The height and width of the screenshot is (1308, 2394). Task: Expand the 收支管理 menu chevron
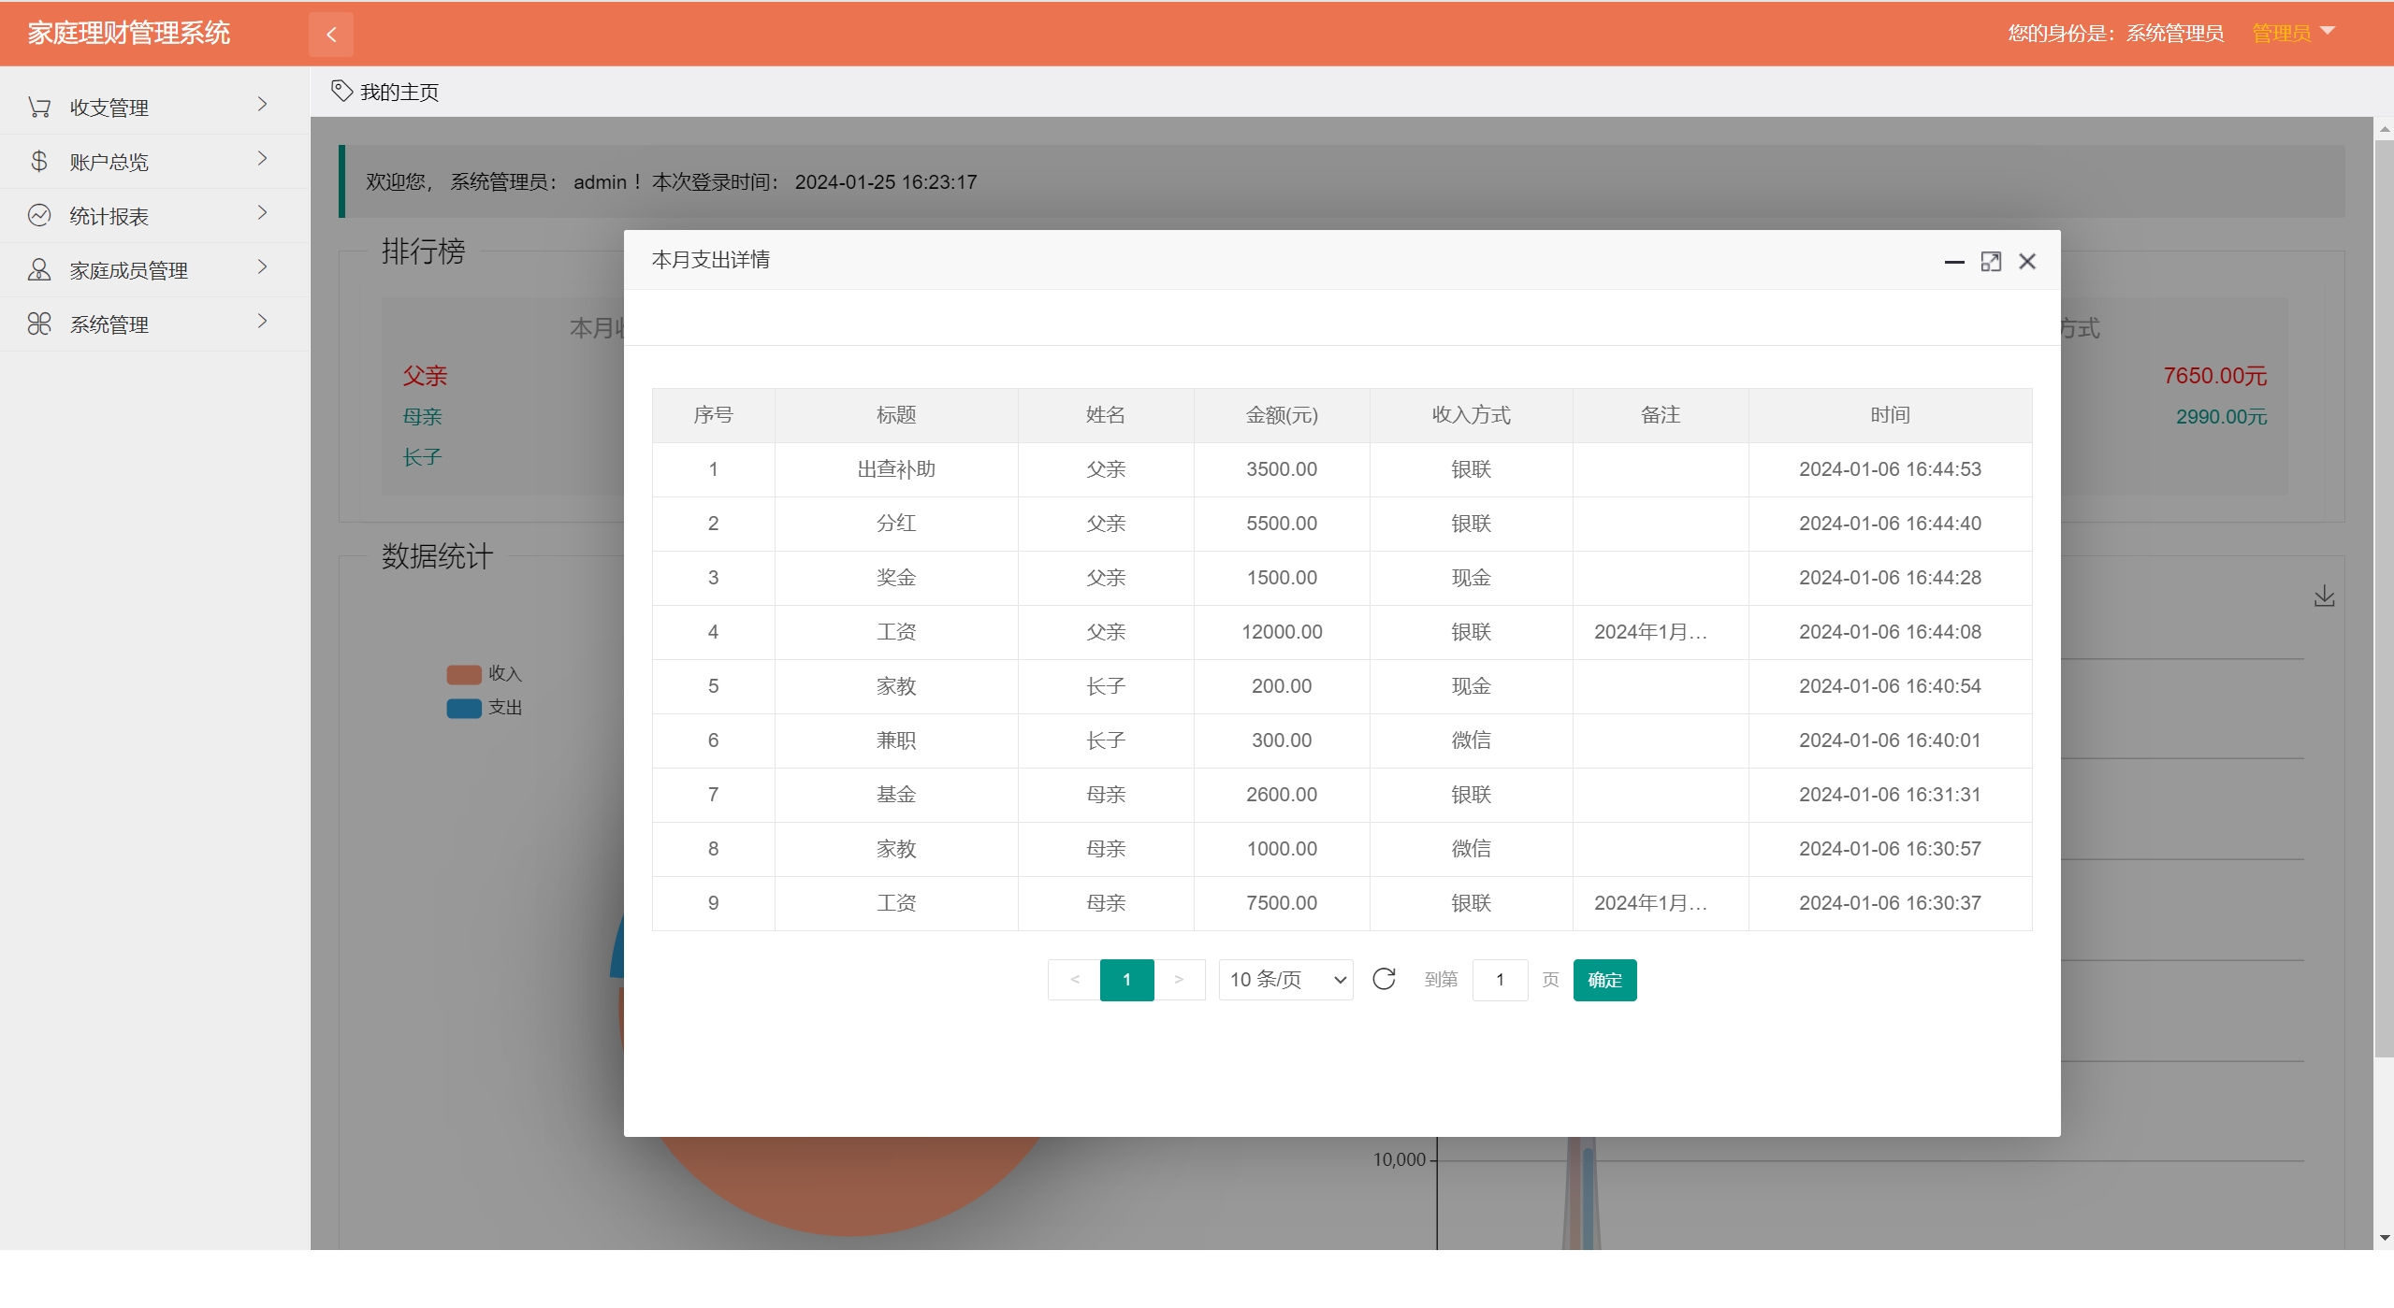(262, 105)
